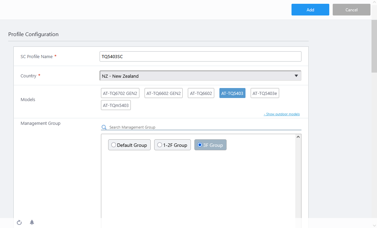The height and width of the screenshot is (228, 377).
Task: Select the AT-TQm5403 model chip
Action: [x=116, y=105]
